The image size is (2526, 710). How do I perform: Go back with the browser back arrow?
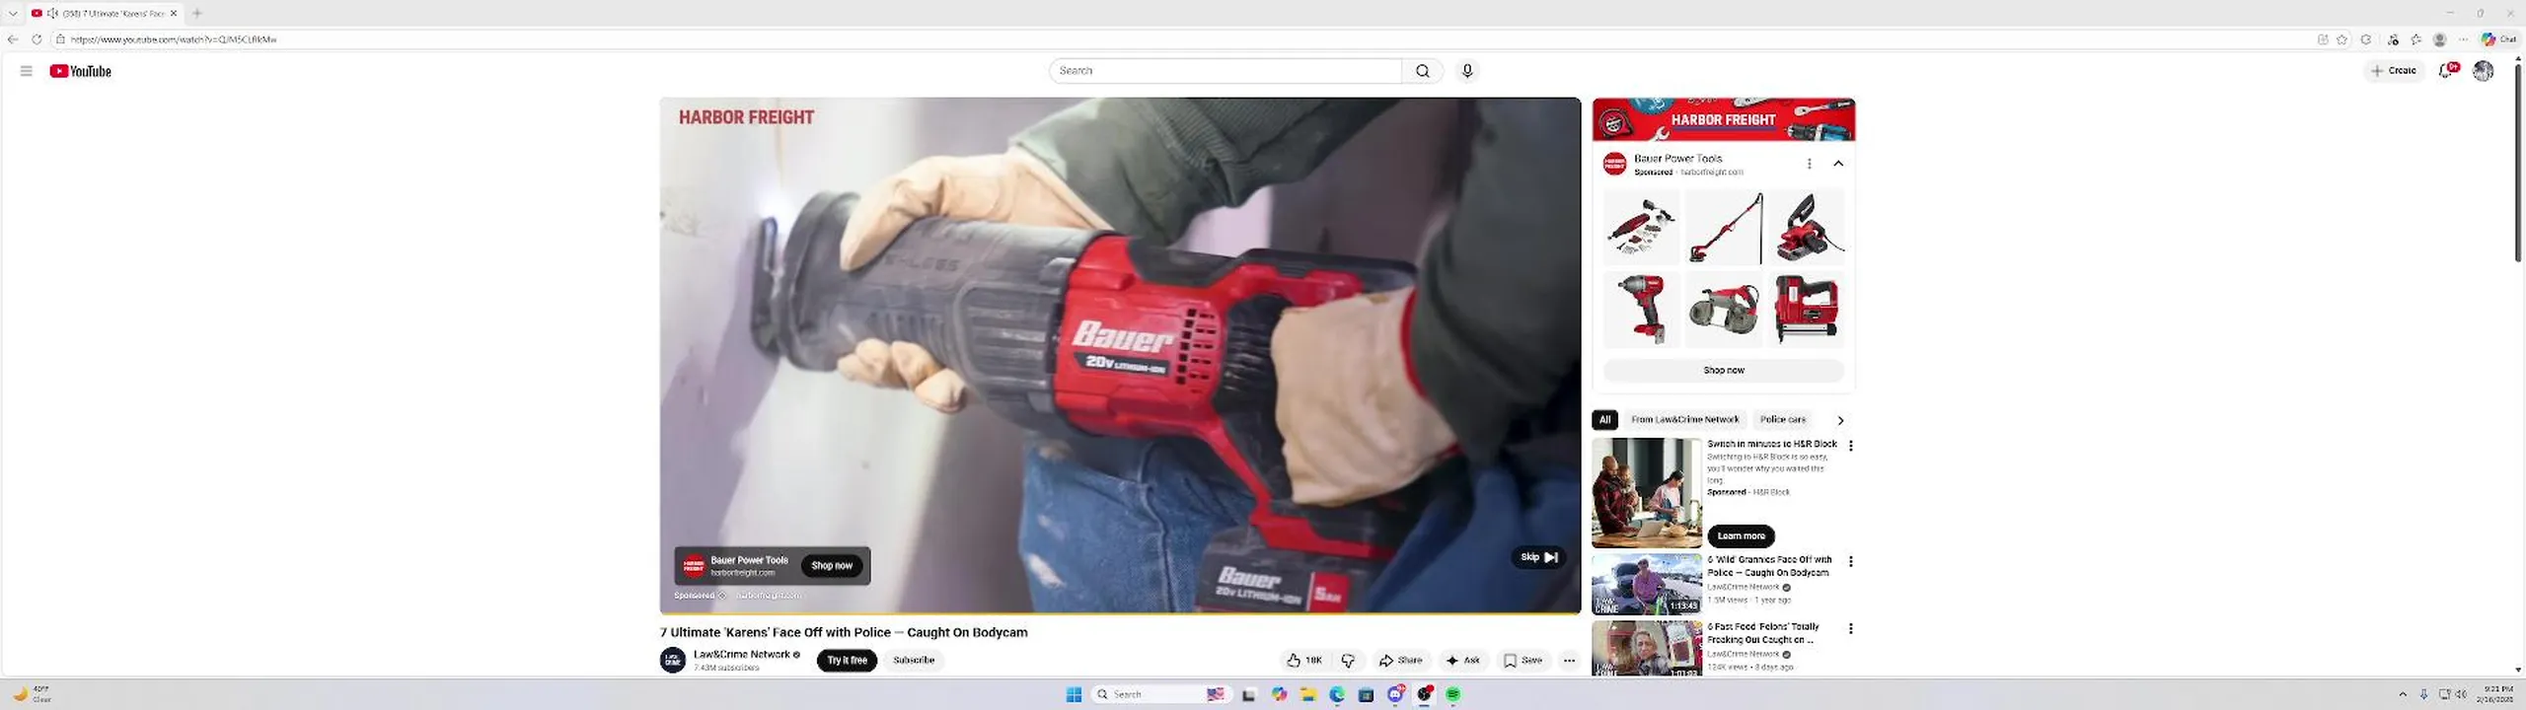[13, 39]
